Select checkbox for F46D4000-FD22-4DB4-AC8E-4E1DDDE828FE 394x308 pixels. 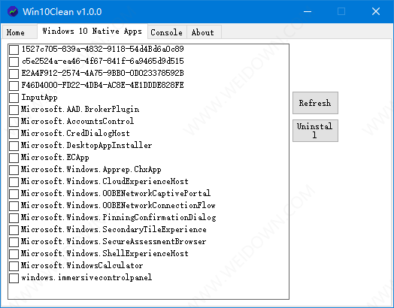click(x=14, y=86)
